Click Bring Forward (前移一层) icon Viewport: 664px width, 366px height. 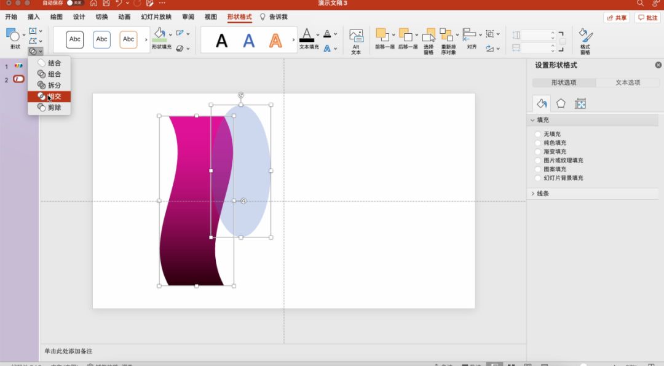point(383,36)
